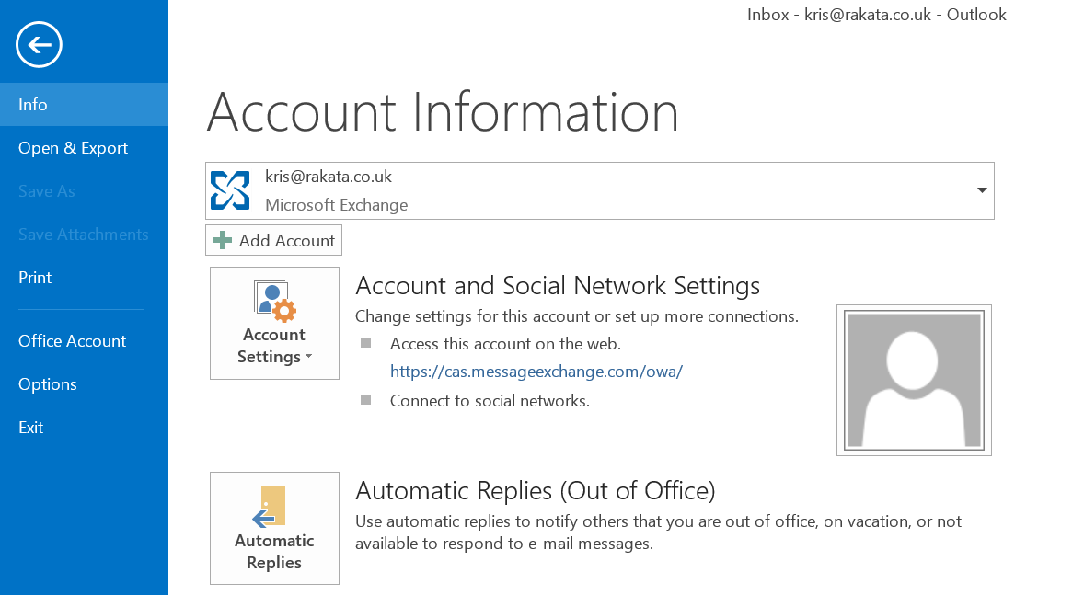Open the account selector dropdown arrow
The width and height of the screenshot is (1084, 595).
(x=981, y=190)
